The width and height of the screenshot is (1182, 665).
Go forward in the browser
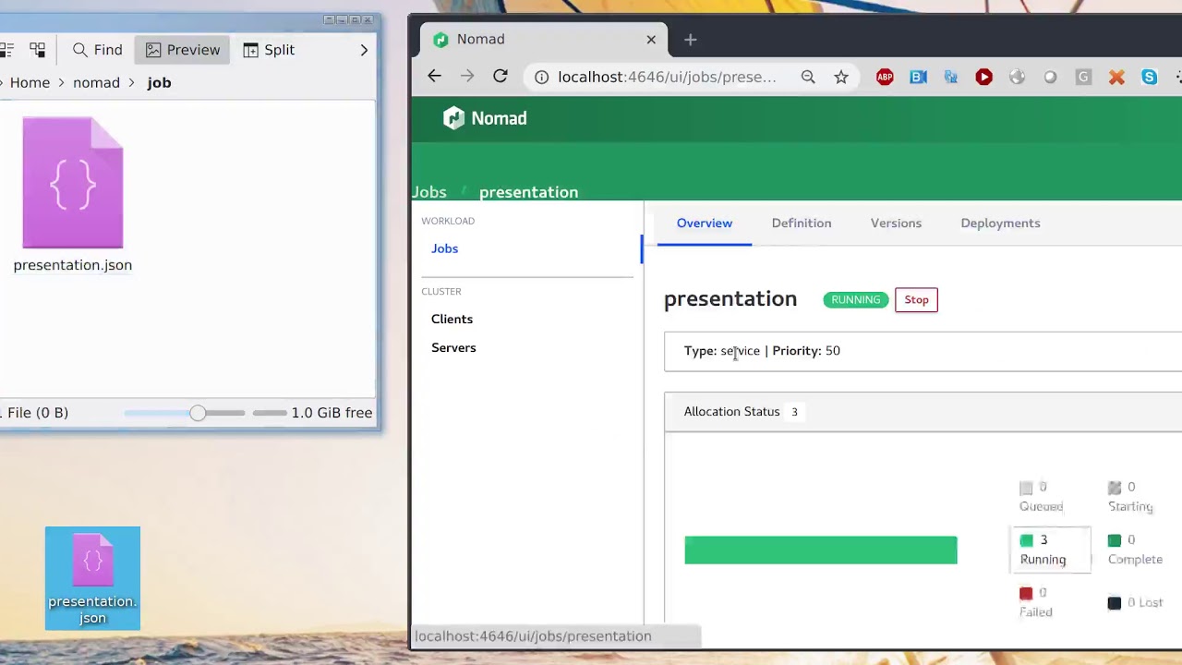(467, 77)
